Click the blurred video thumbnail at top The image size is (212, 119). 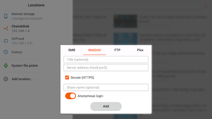125,21
